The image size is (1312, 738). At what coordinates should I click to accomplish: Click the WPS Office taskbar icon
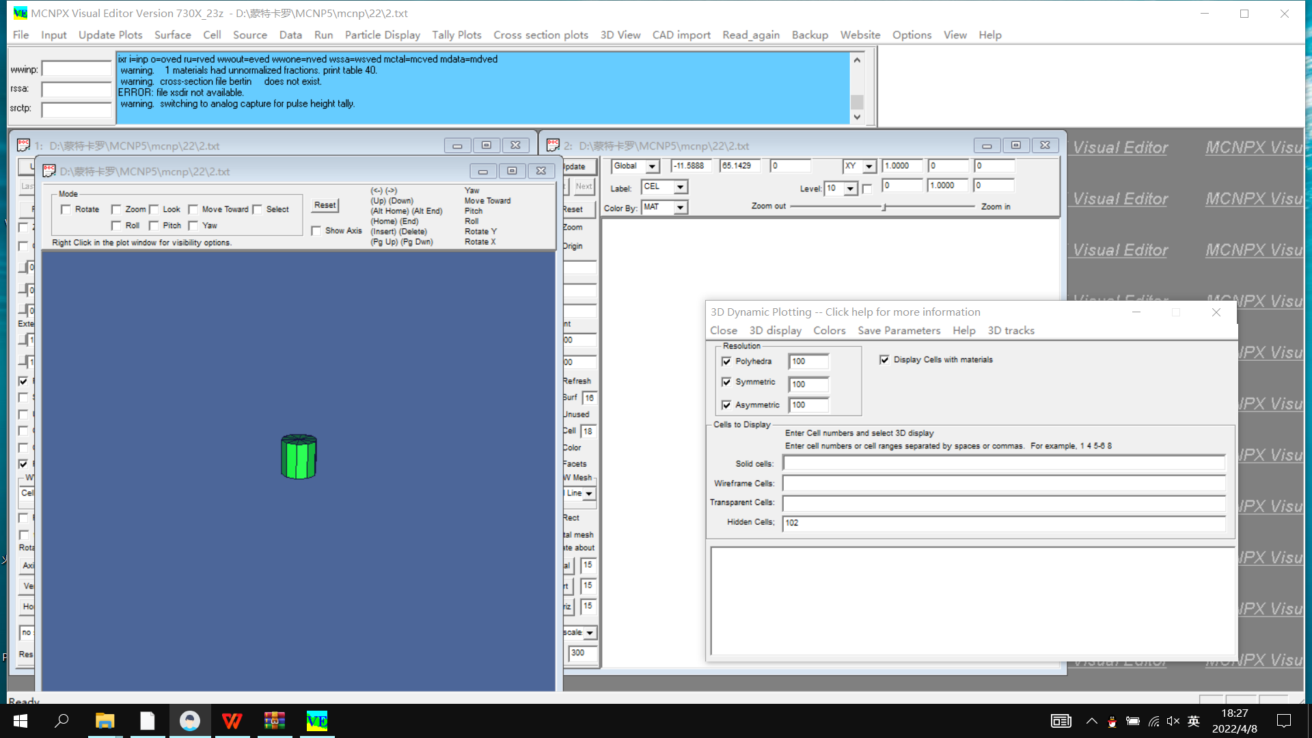click(x=232, y=721)
